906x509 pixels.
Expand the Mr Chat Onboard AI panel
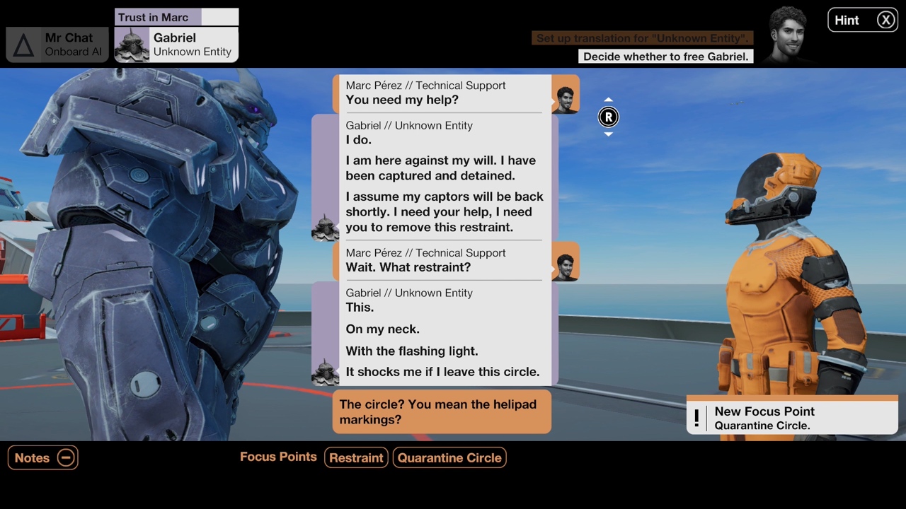coord(57,45)
